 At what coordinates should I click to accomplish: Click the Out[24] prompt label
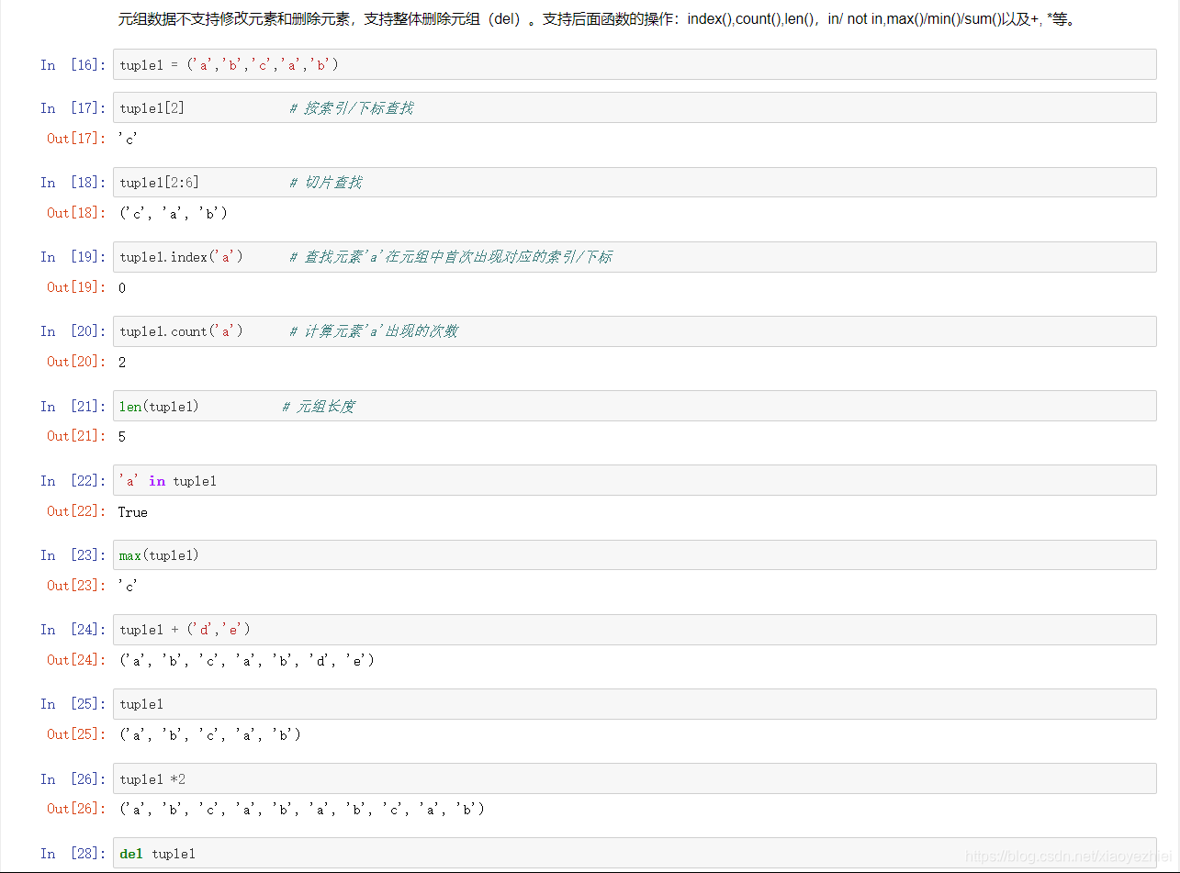pos(76,659)
